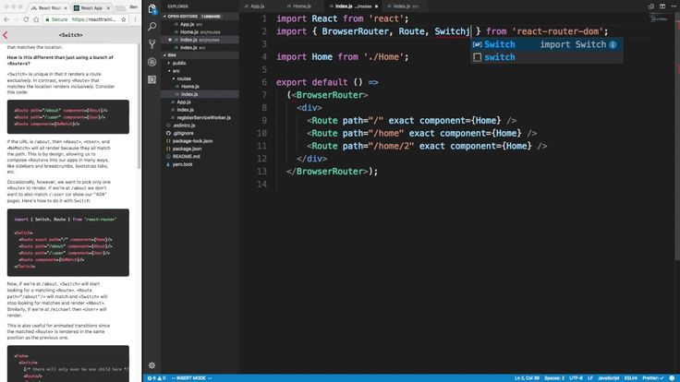This screenshot has width=680, height=382.
Task: Click the feedback smiley in the status bar
Action: (672, 378)
